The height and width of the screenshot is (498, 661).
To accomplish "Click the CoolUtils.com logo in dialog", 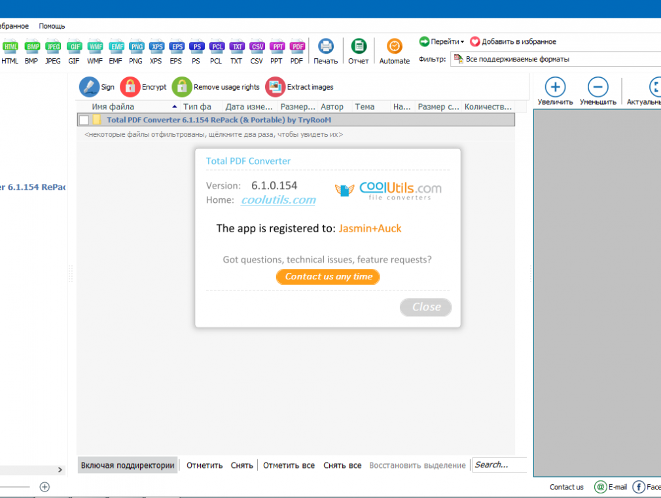I will [389, 190].
